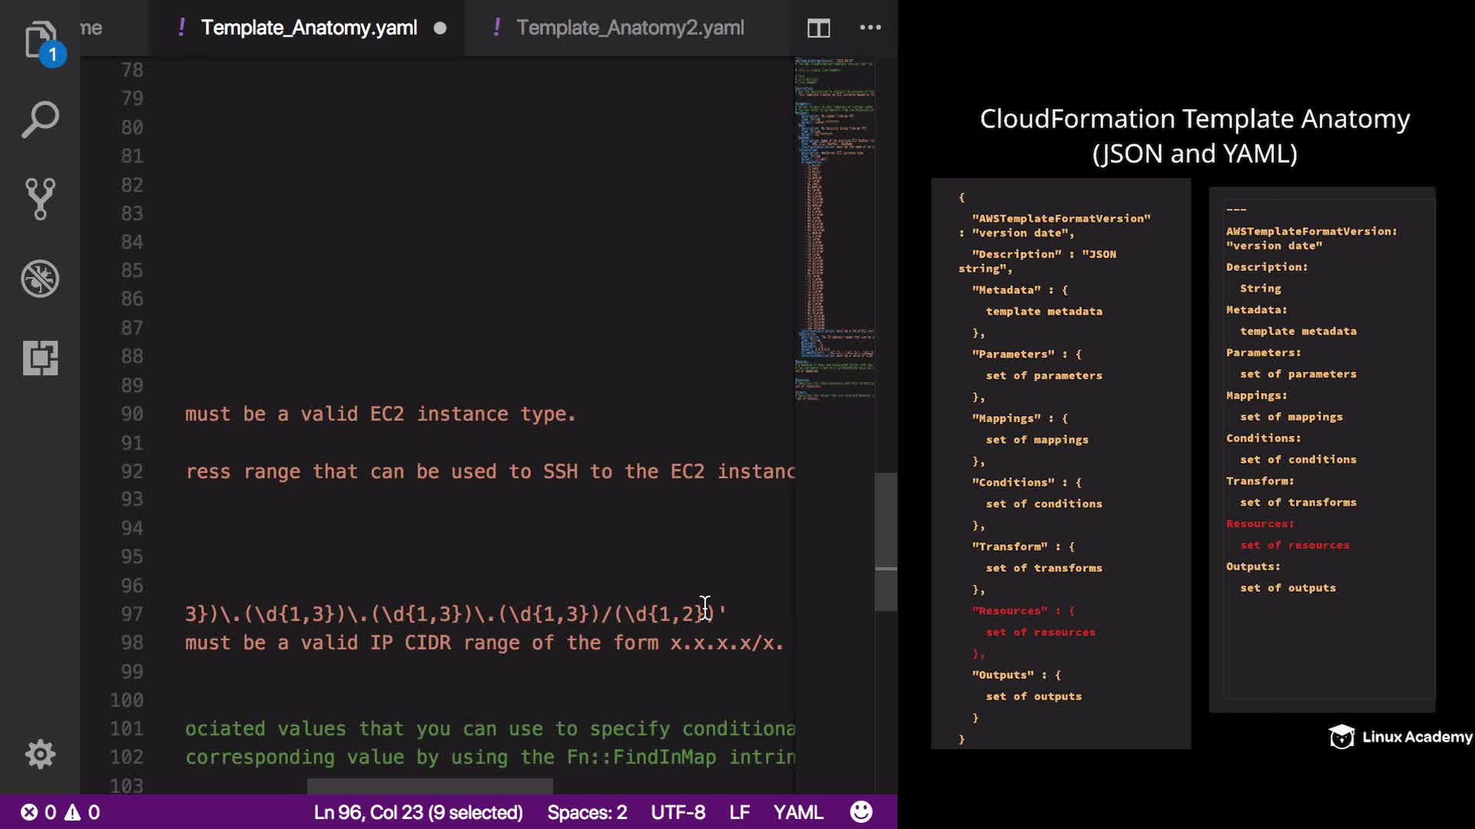
Task: Click the unsaved dot on Template_Anatomy.yaml
Action: pos(440,28)
